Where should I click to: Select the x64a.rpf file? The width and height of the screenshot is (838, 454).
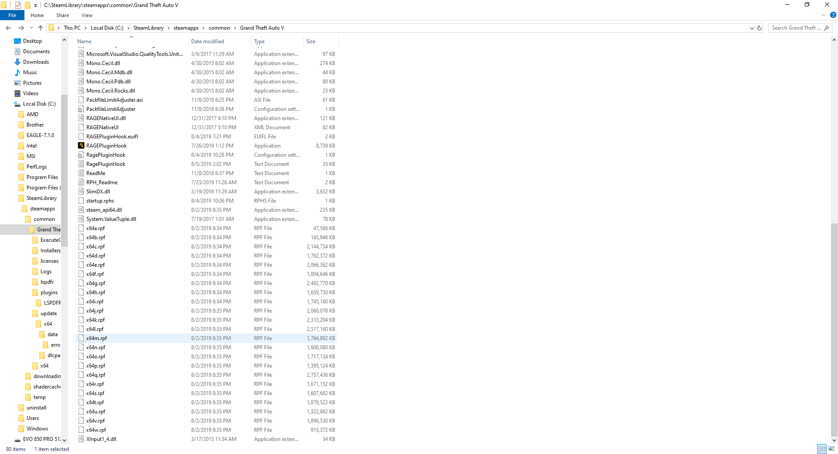pyautogui.click(x=207, y=228)
